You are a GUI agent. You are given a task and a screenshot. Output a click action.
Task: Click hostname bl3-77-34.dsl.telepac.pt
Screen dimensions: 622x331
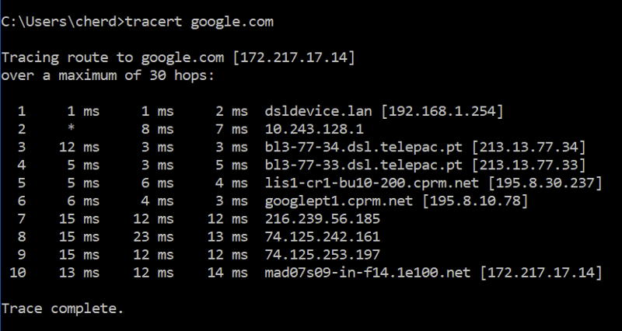364,147
